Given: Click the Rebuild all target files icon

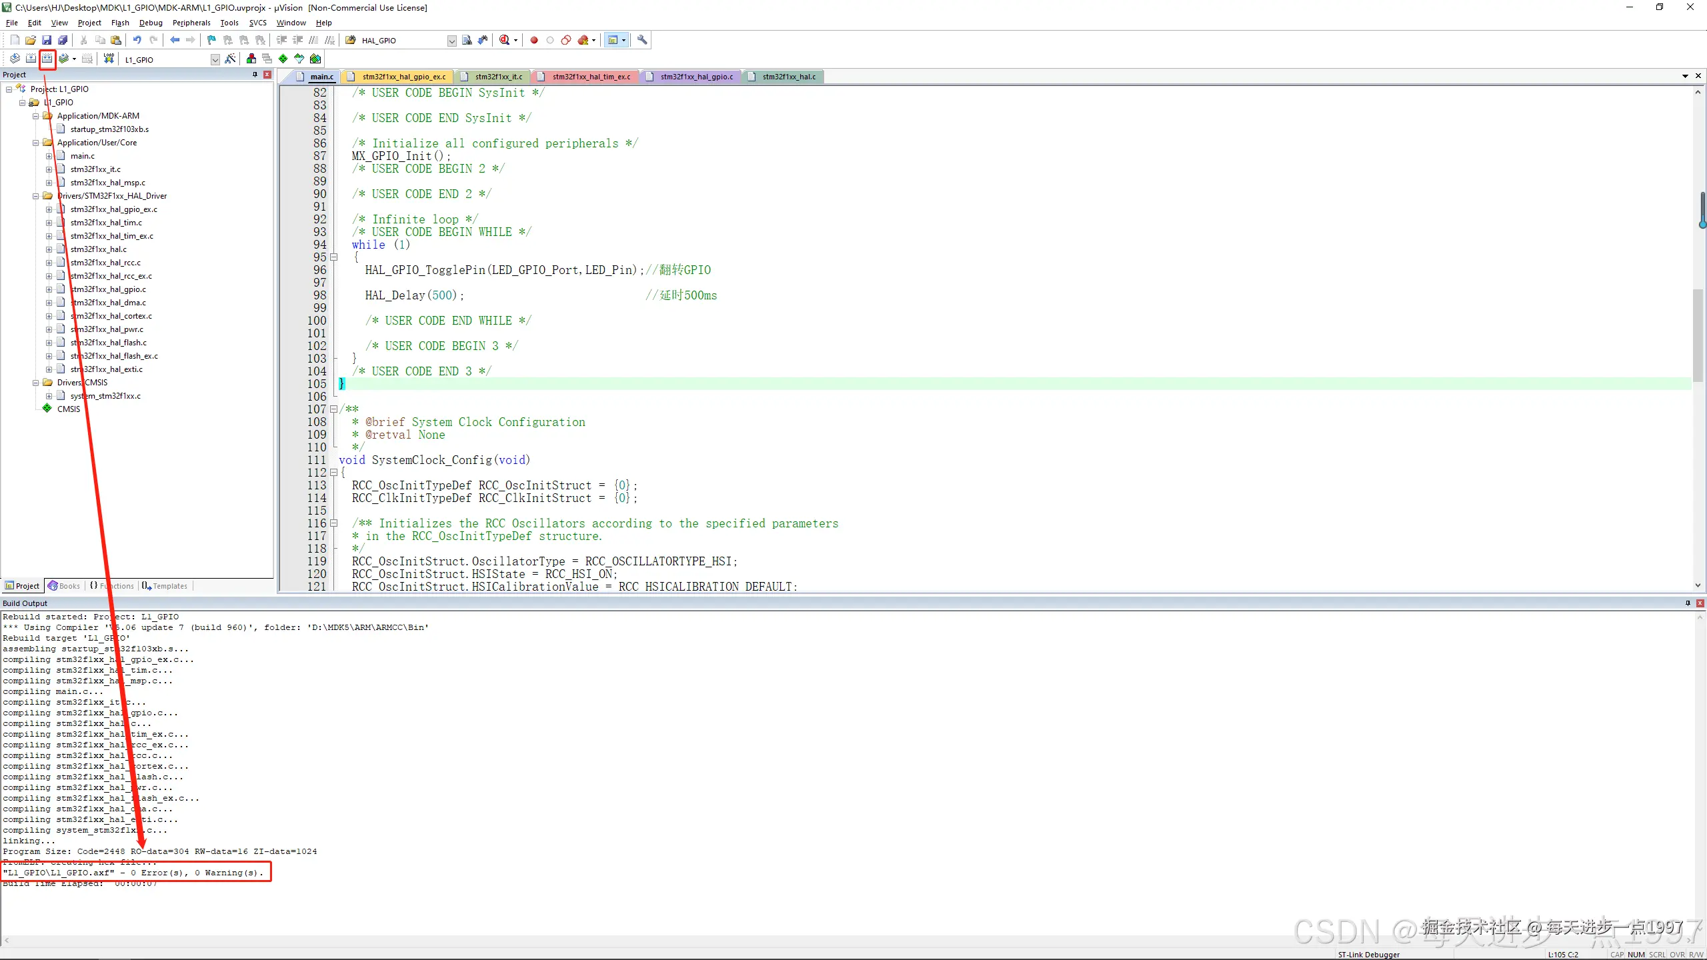Looking at the screenshot, I should [x=47, y=59].
